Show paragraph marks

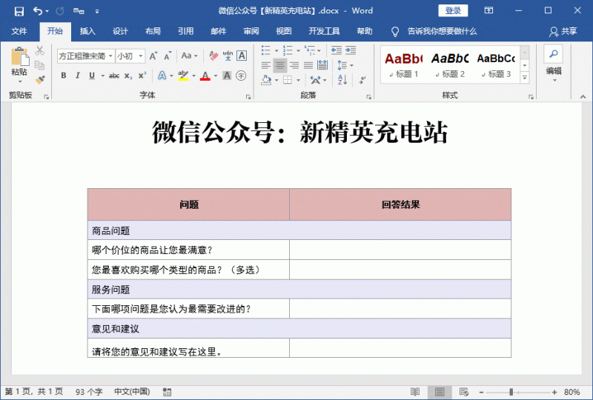[362, 80]
